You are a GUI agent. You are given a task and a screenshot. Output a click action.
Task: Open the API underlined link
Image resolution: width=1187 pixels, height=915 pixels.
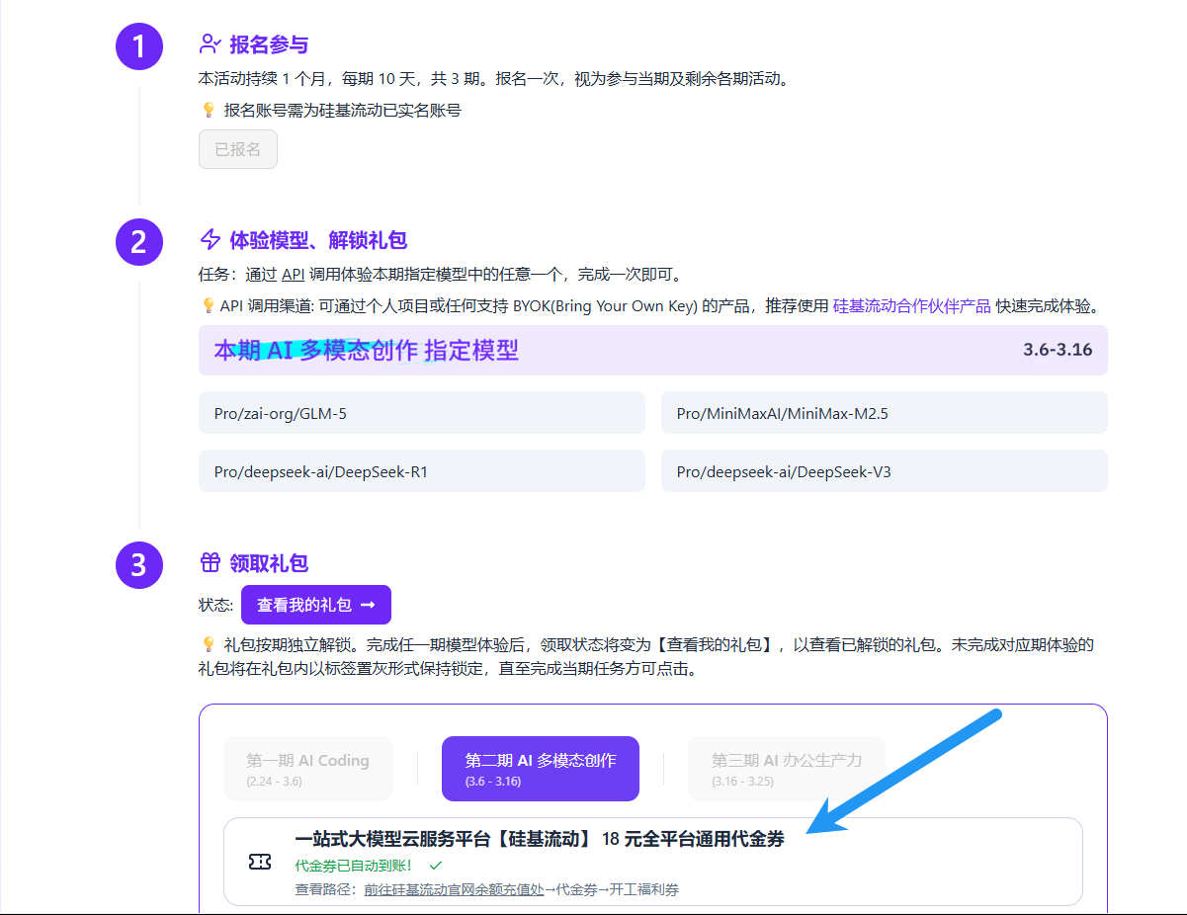coord(293,275)
